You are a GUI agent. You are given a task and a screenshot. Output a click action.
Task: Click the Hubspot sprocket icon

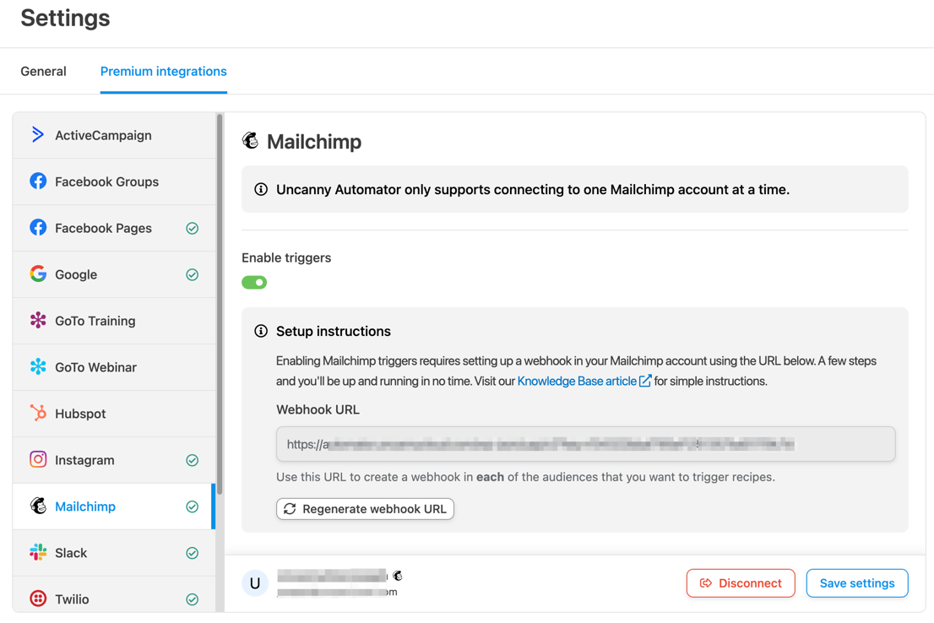(x=38, y=413)
